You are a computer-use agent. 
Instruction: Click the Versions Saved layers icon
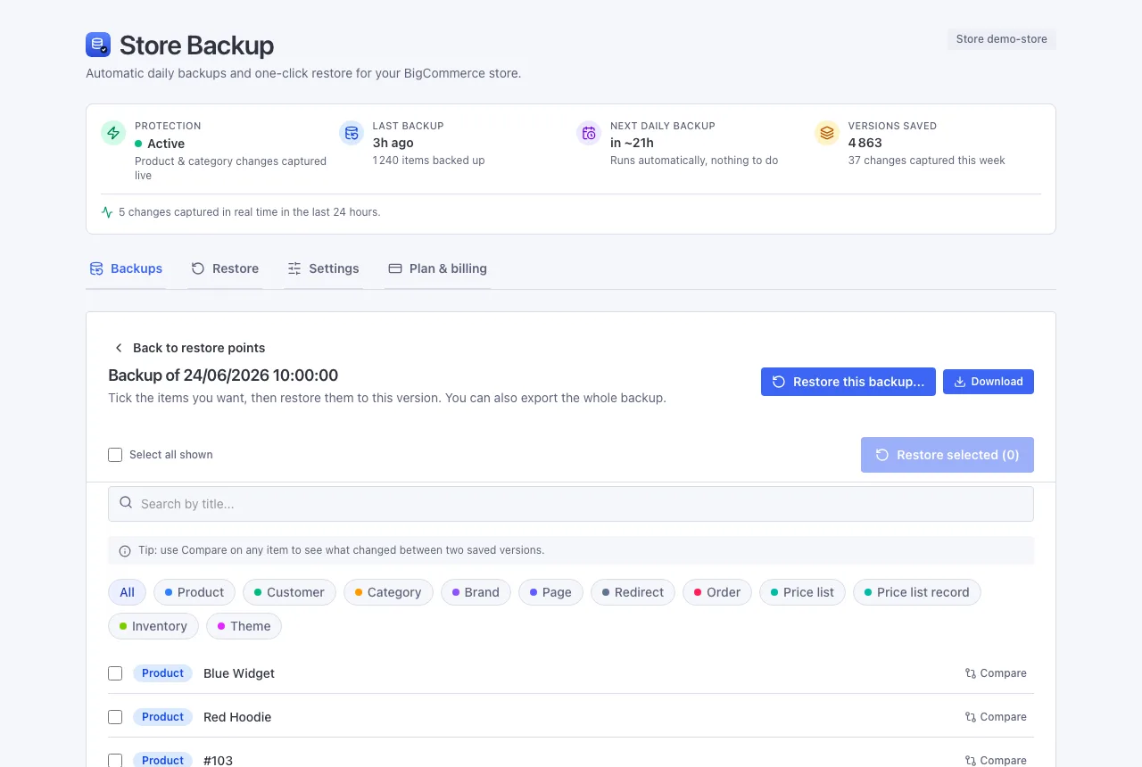827,133
